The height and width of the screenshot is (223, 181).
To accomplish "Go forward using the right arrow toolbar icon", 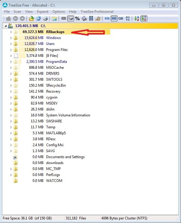I will point(22,18).
